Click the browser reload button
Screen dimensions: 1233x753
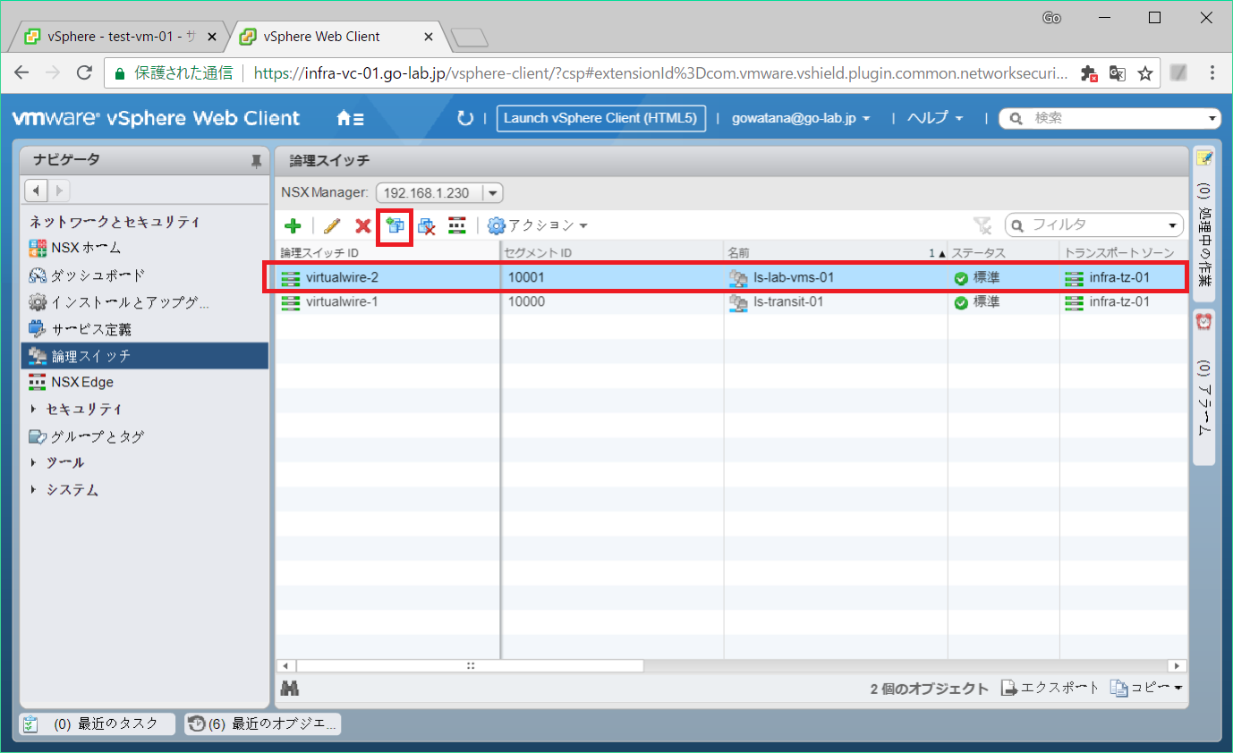[x=84, y=73]
